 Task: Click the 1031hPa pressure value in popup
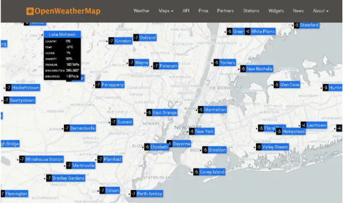tap(72, 65)
